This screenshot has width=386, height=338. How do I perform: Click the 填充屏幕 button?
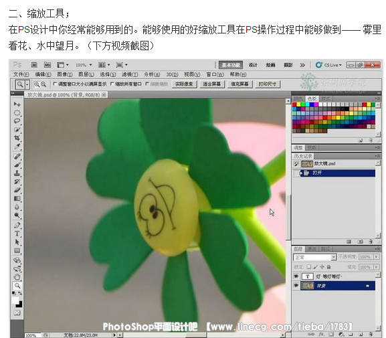(239, 84)
